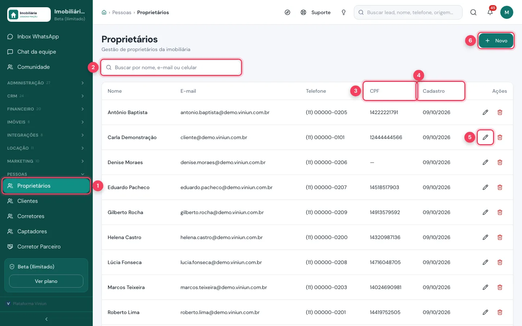Click the Buscar lead global search field
The width and height of the screenshot is (522, 326).
[408, 12]
